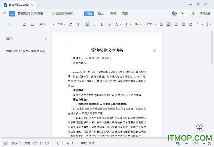The width and height of the screenshot is (214, 147).
Task: Switch to the 页面 tab
Action: click(x=125, y=14)
